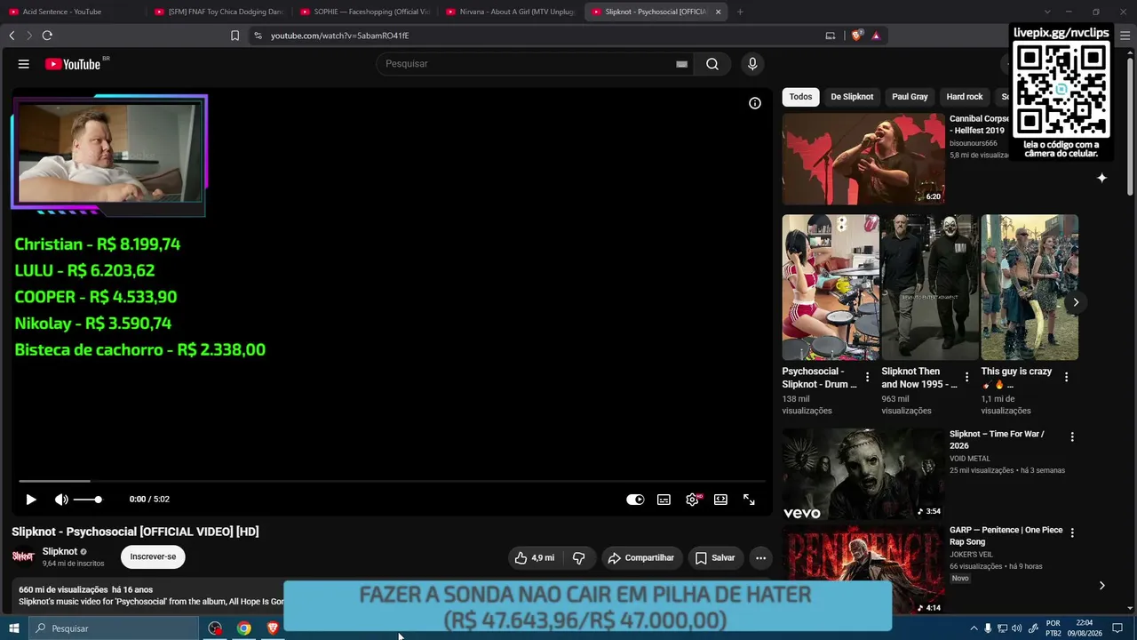Image resolution: width=1137 pixels, height=640 pixels.
Task: Enter fullscreen on the video player
Action: 749,500
